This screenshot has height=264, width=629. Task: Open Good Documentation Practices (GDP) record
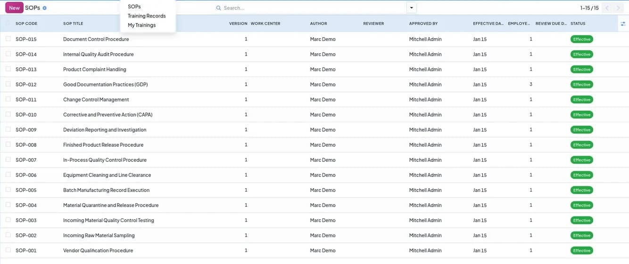coord(106,84)
